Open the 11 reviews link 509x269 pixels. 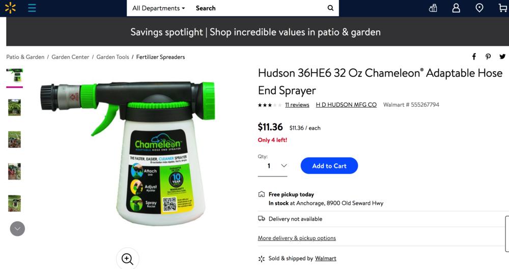[297, 105]
